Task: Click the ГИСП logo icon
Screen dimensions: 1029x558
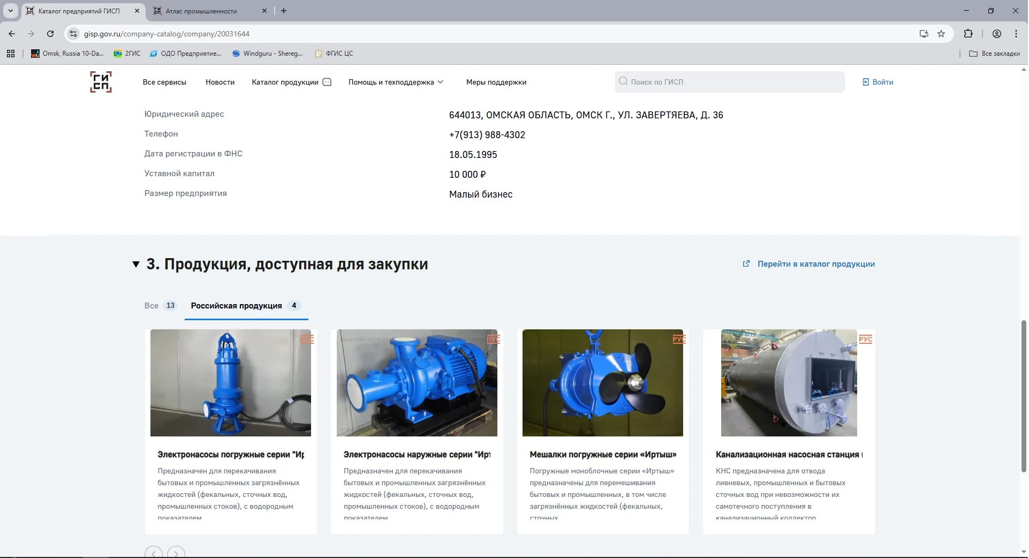Action: [x=100, y=81]
